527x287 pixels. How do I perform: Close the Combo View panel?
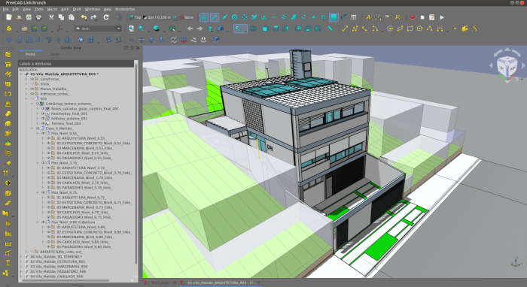point(138,48)
